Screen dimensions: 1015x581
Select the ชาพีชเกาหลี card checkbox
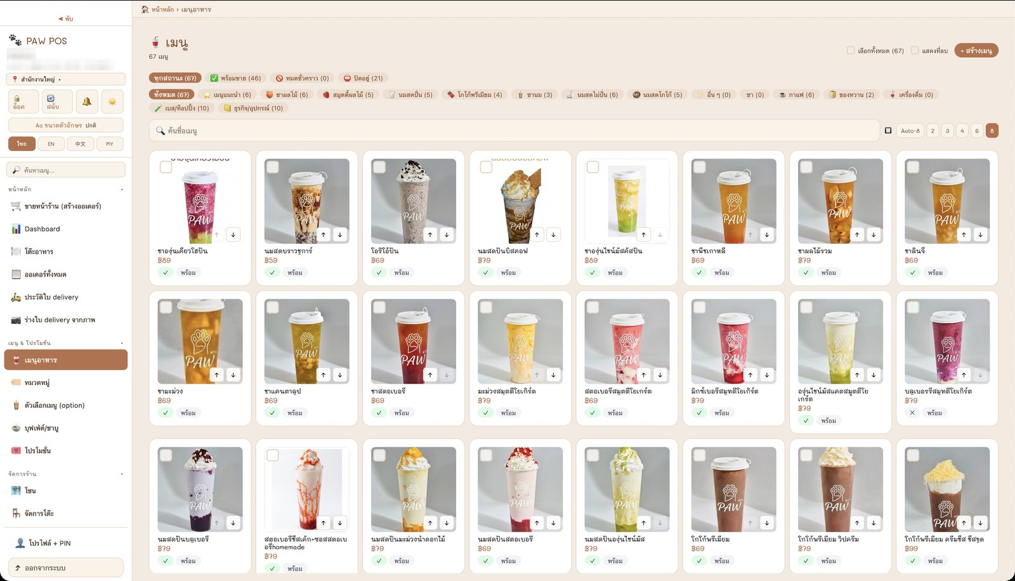point(699,167)
